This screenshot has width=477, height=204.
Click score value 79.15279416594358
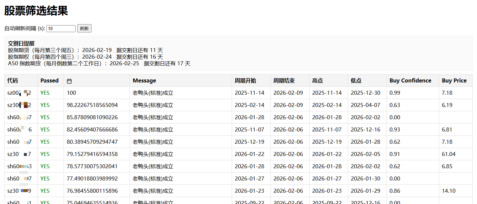click(x=92, y=154)
